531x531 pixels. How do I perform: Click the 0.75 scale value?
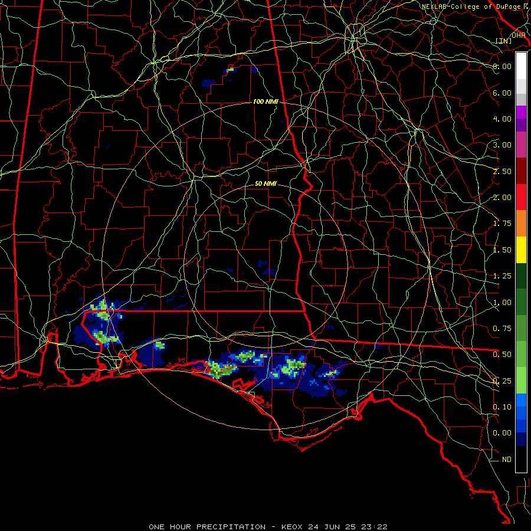[x=502, y=329]
